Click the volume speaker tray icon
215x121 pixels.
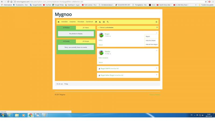pos(203,115)
